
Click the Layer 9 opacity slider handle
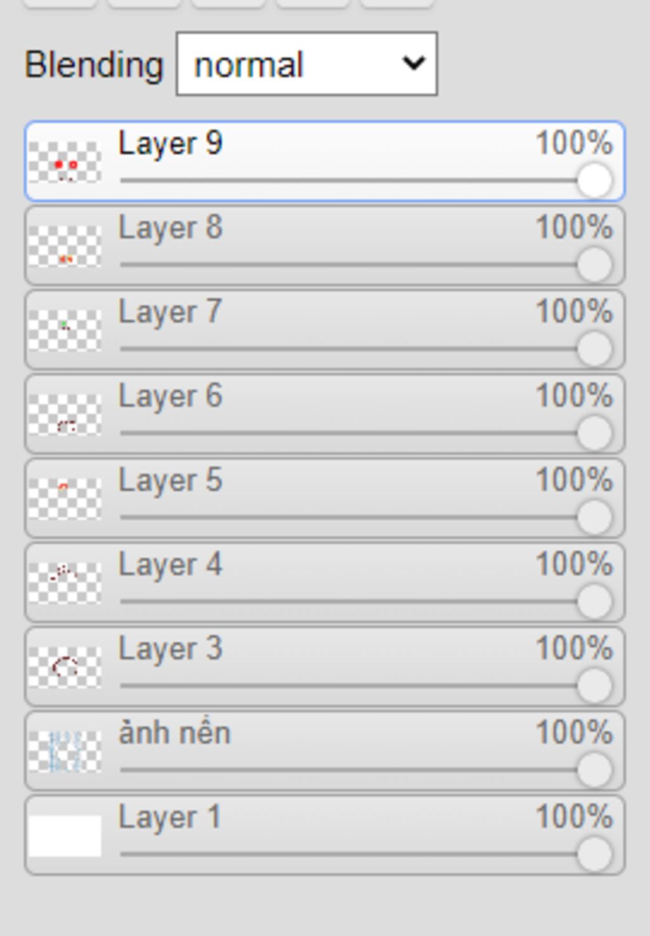coord(595,180)
